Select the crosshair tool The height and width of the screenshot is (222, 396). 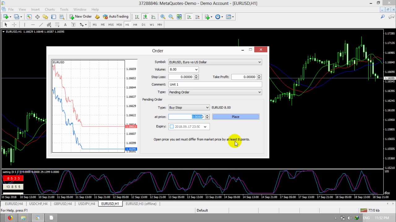14,25
